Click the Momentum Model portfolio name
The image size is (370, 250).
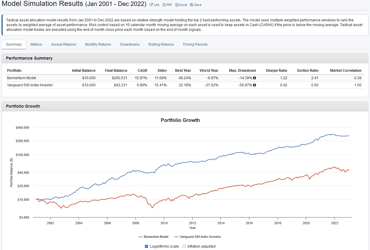tap(22, 78)
